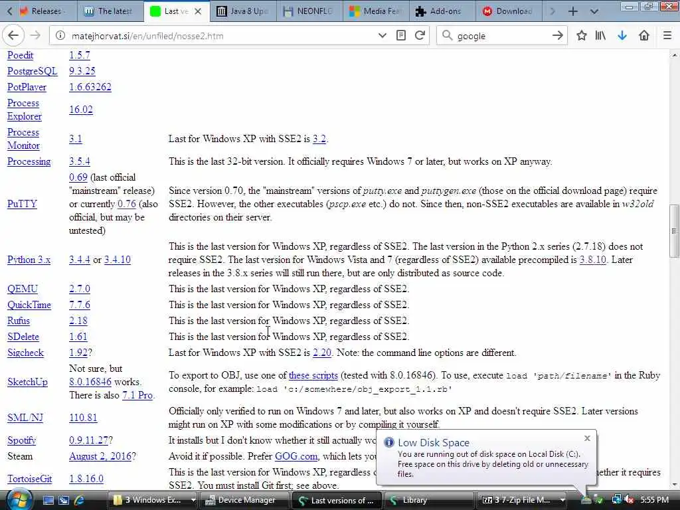Open site information icon in address bar

tap(60, 36)
